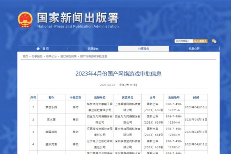Click approval number 国新出审〔2023〕664号
Image resolution: width=231 pixels, height=154 pixels.
pyautogui.click(x=152, y=132)
